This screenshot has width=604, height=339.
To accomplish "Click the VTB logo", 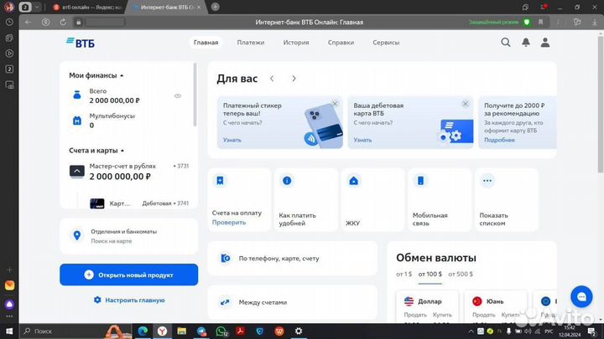I will [x=81, y=43].
